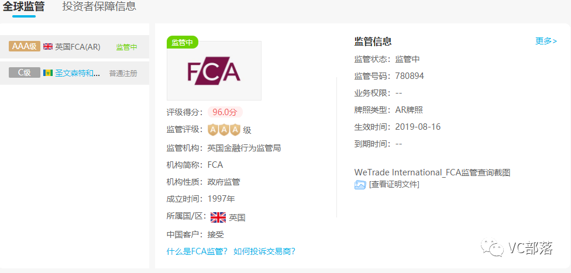View the [查看证明文件] proof document

394,185
